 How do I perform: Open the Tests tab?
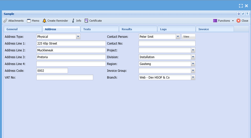pyautogui.click(x=100, y=29)
